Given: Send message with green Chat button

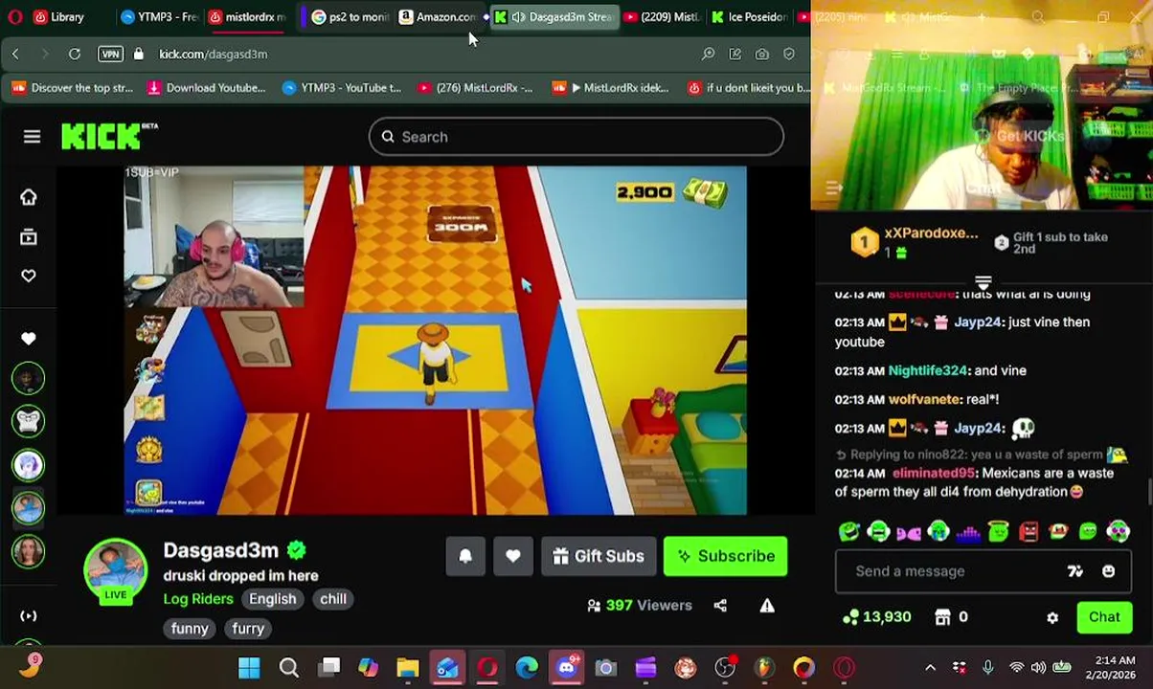Looking at the screenshot, I should 1104,617.
